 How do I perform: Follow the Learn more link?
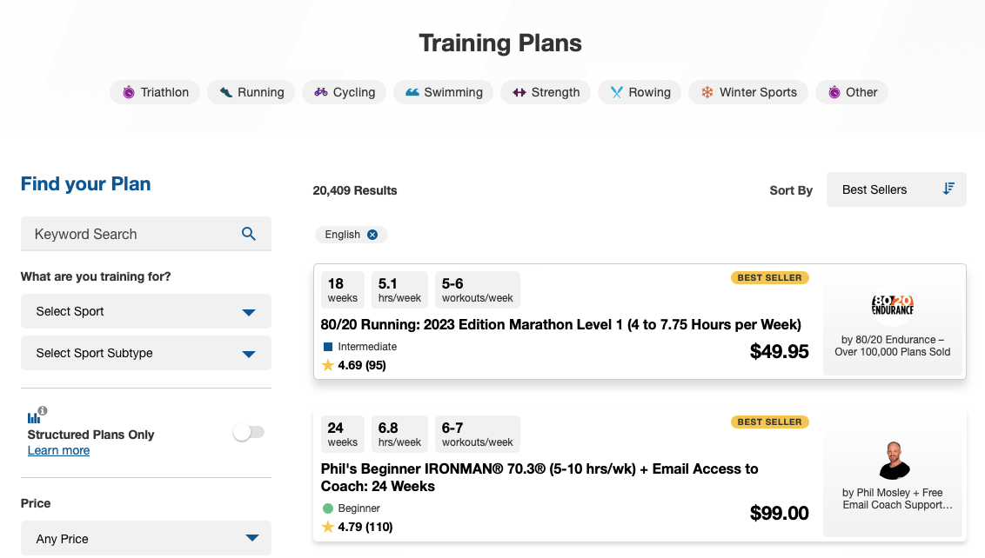point(58,450)
